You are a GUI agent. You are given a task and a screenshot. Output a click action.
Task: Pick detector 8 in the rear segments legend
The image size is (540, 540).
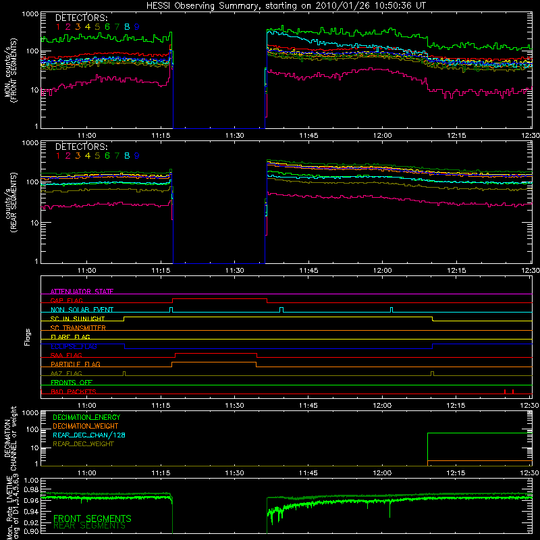[127, 156]
